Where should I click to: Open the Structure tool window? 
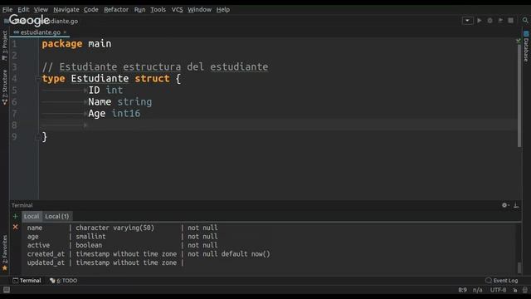tap(4, 86)
